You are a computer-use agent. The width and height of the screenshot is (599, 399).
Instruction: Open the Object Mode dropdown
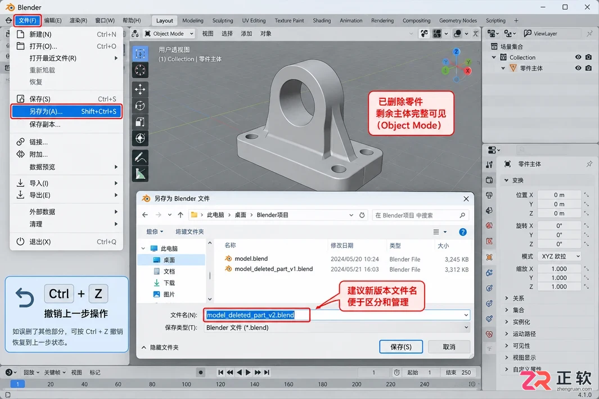click(x=169, y=34)
